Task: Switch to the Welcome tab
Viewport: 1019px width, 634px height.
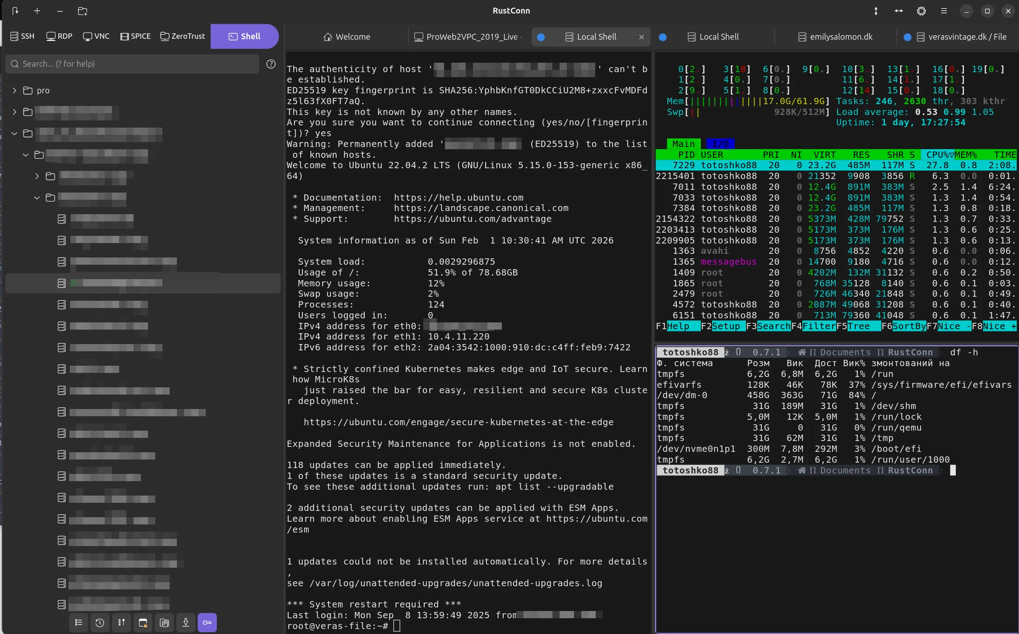Action: 347,37
